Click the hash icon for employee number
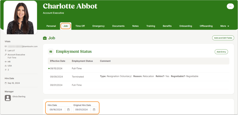The width and height of the screenshot is (238, 115). pyautogui.click(x=6, y=70)
